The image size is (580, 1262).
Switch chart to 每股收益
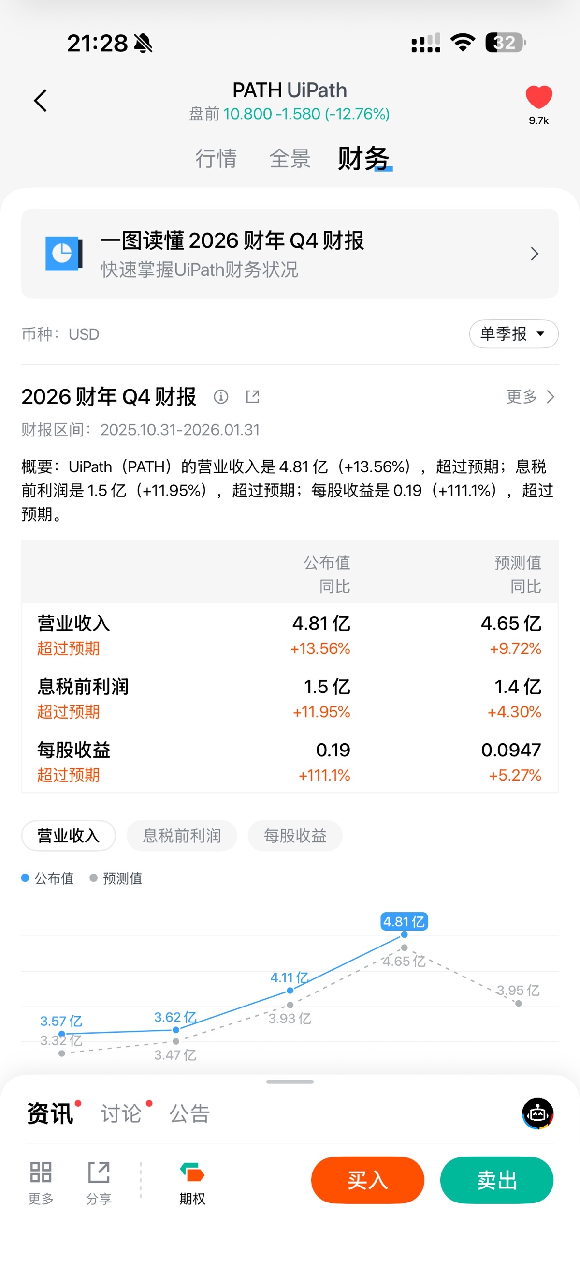[295, 835]
